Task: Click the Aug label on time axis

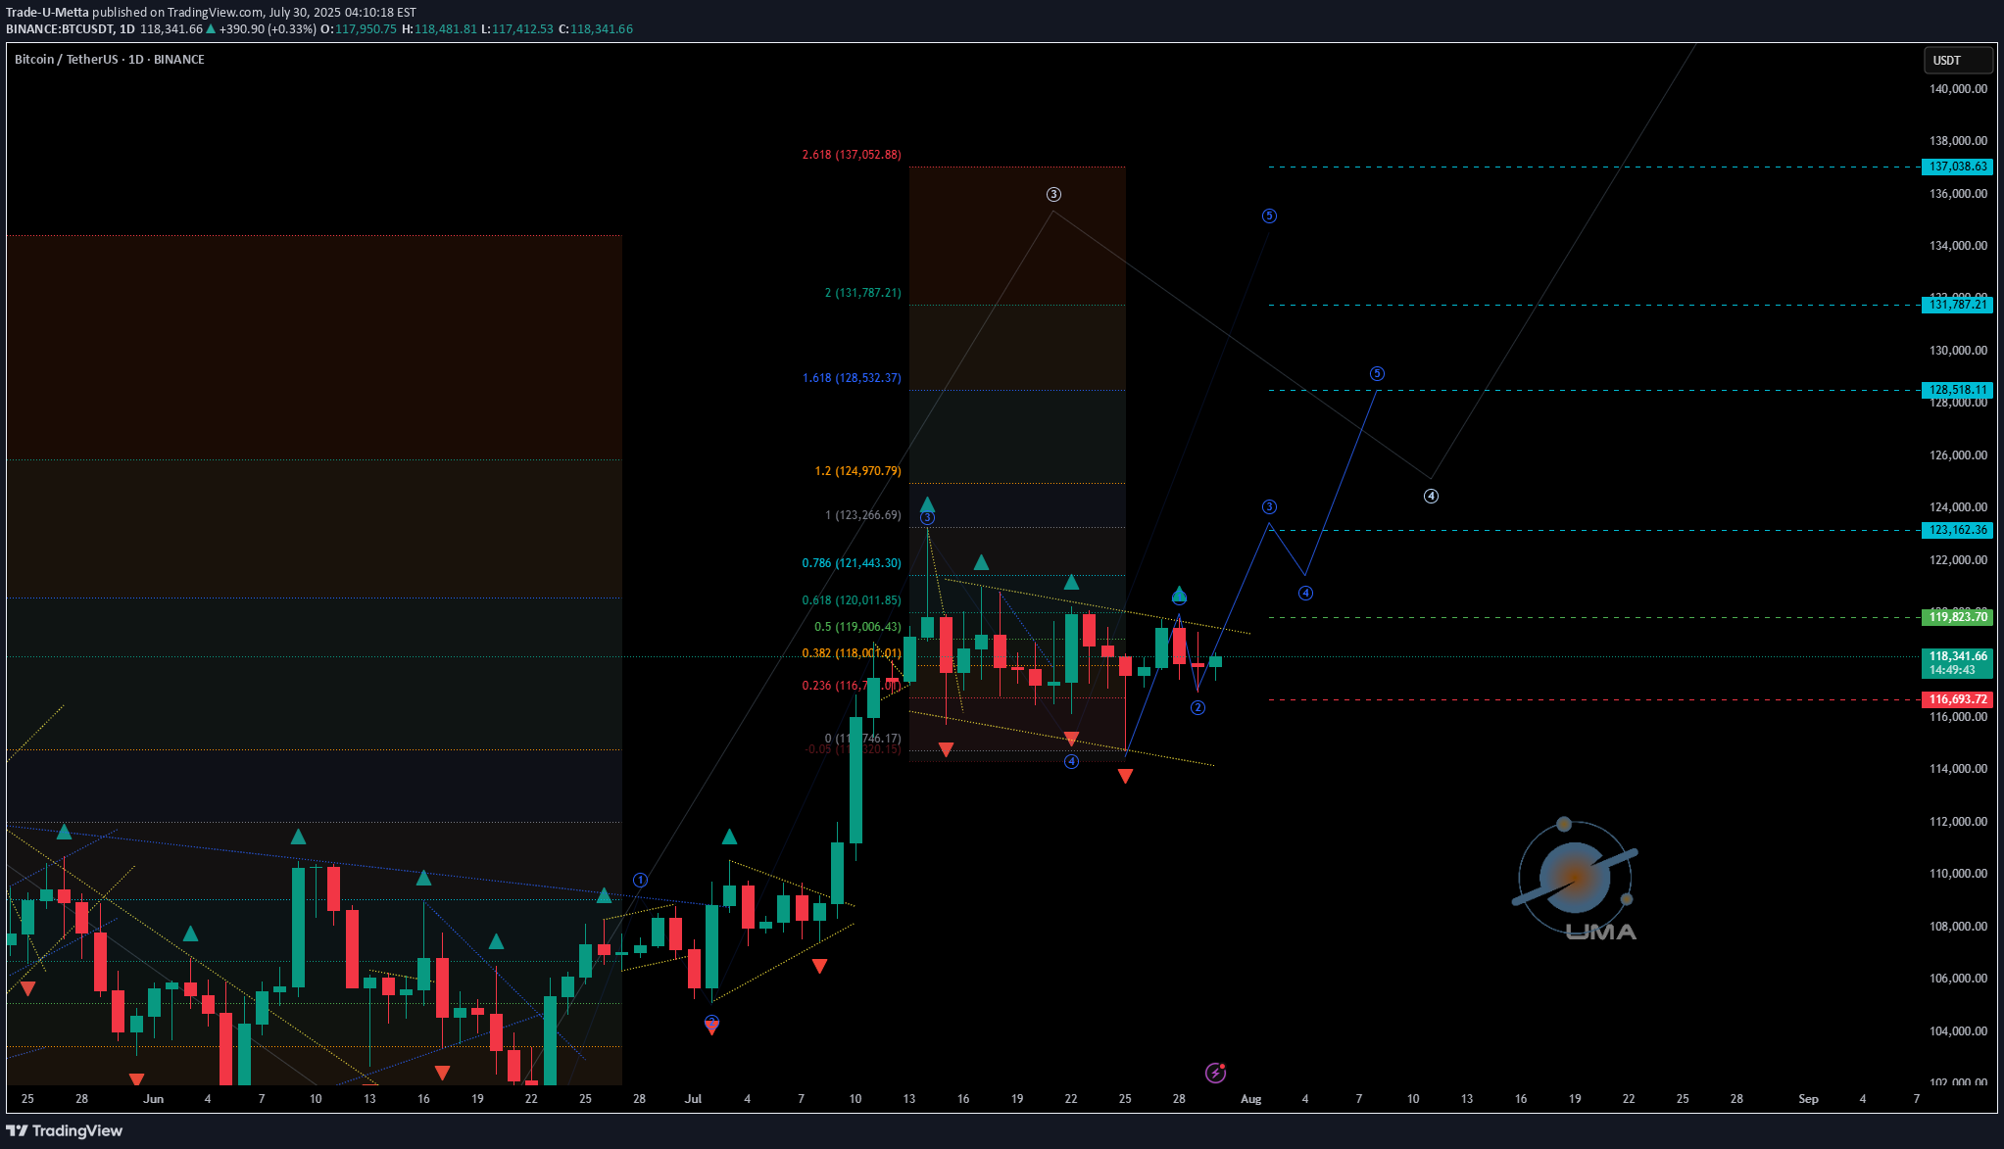Action: (x=1250, y=1099)
